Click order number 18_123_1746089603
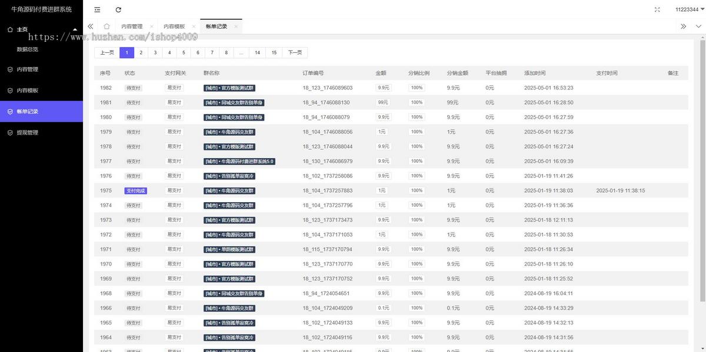 point(328,88)
